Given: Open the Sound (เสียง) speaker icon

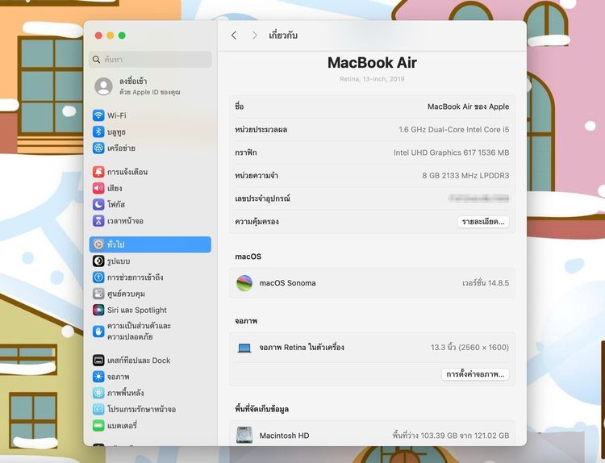Looking at the screenshot, I should tap(98, 188).
